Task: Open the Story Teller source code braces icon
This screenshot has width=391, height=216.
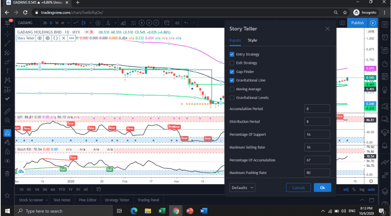Action: (56, 38)
